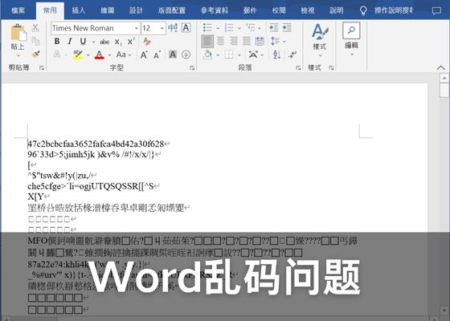The image size is (450, 321).
Task: Open Font dialog launcher in 字型 group
Action: point(192,68)
